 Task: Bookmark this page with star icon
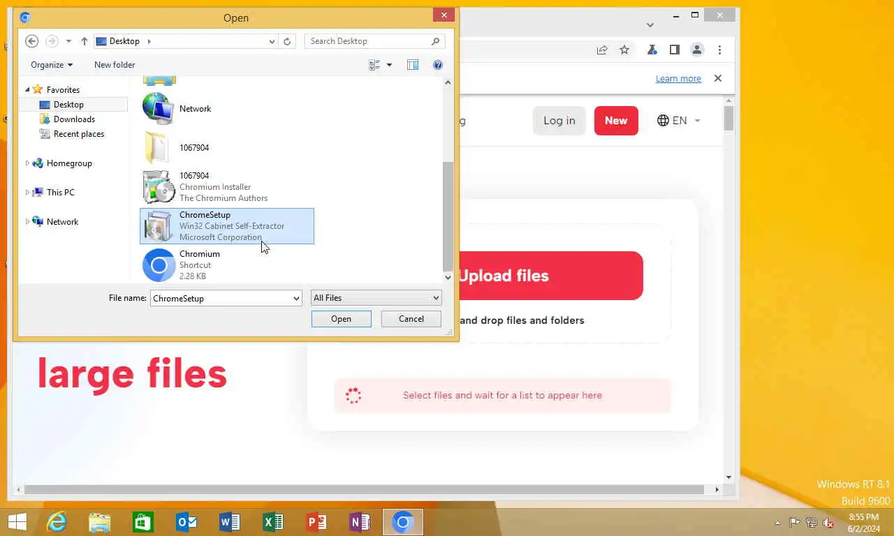pyautogui.click(x=624, y=50)
